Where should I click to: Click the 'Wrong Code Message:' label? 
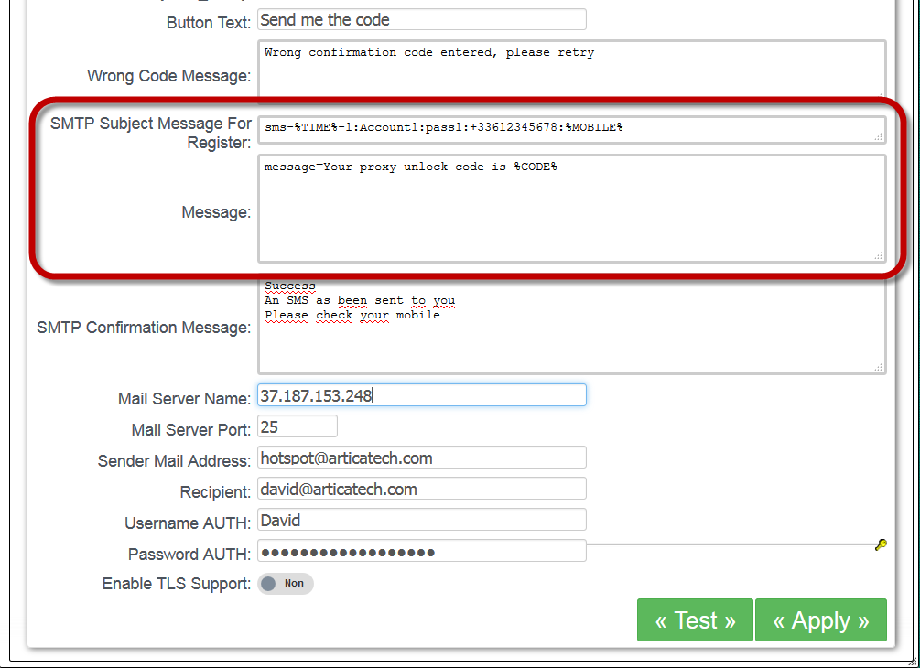[x=169, y=76]
